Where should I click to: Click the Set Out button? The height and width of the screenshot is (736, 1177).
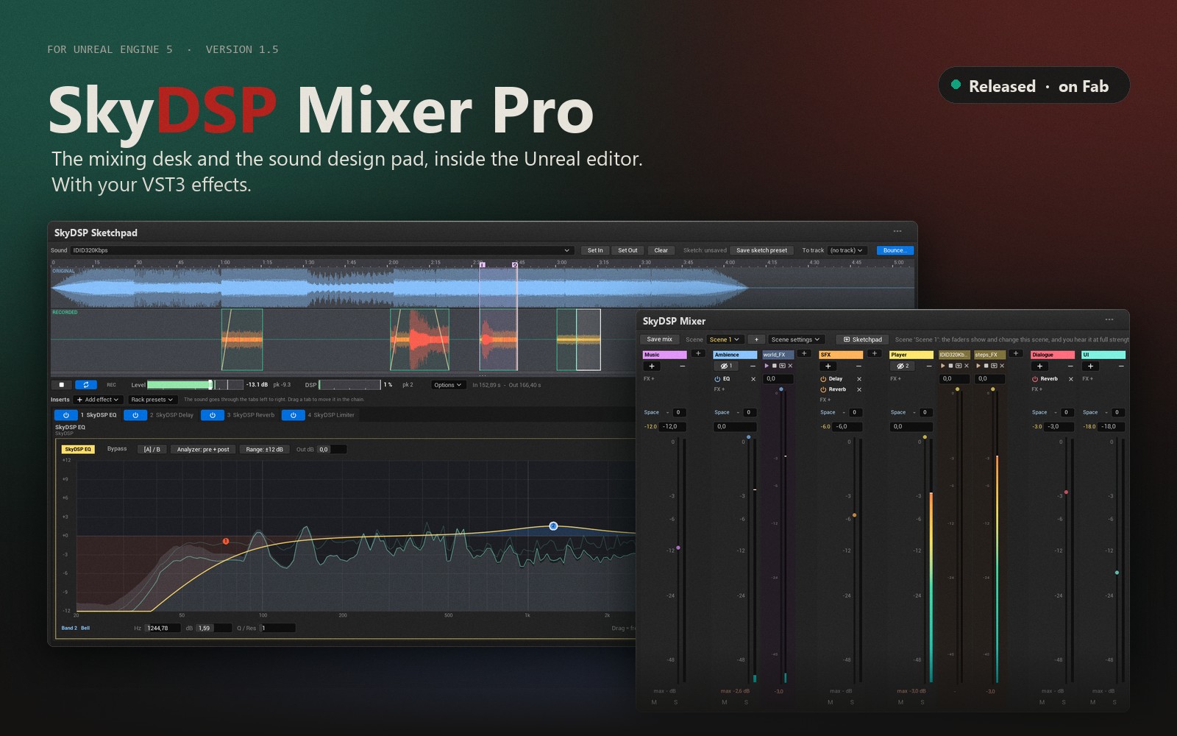(627, 250)
